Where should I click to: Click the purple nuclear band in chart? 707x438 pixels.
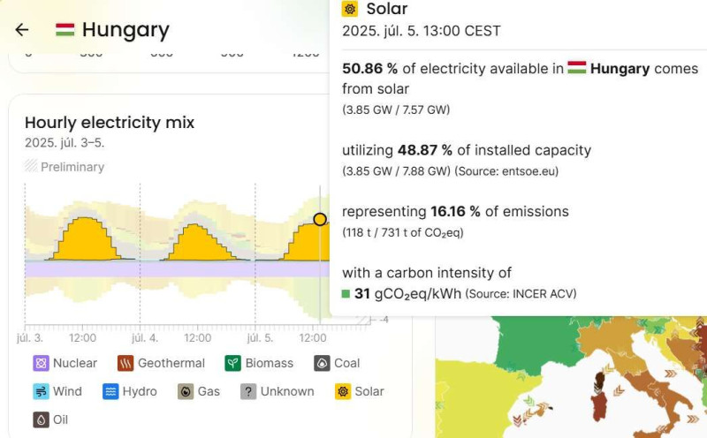point(177,269)
